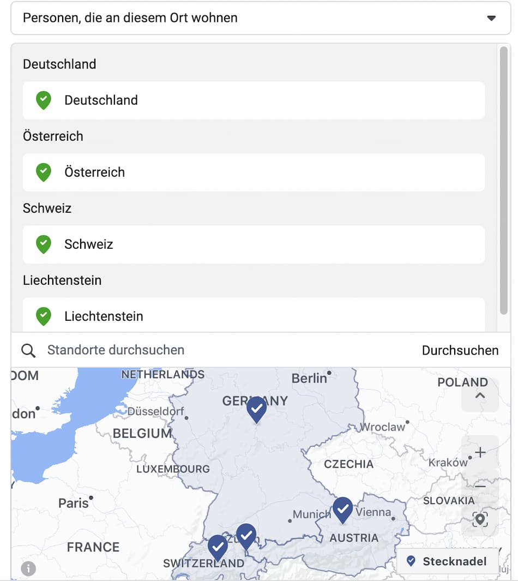Click the dropdown arrow at top right
The height and width of the screenshot is (581, 518).
(491, 18)
